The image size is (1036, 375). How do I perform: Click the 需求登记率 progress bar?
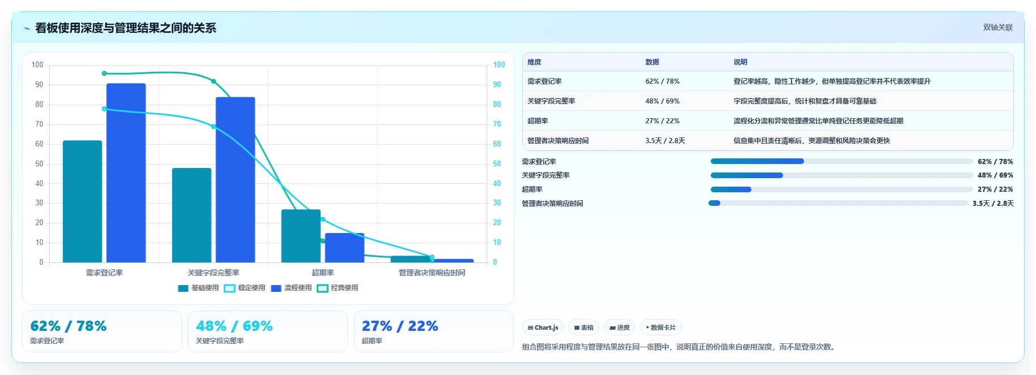click(841, 161)
